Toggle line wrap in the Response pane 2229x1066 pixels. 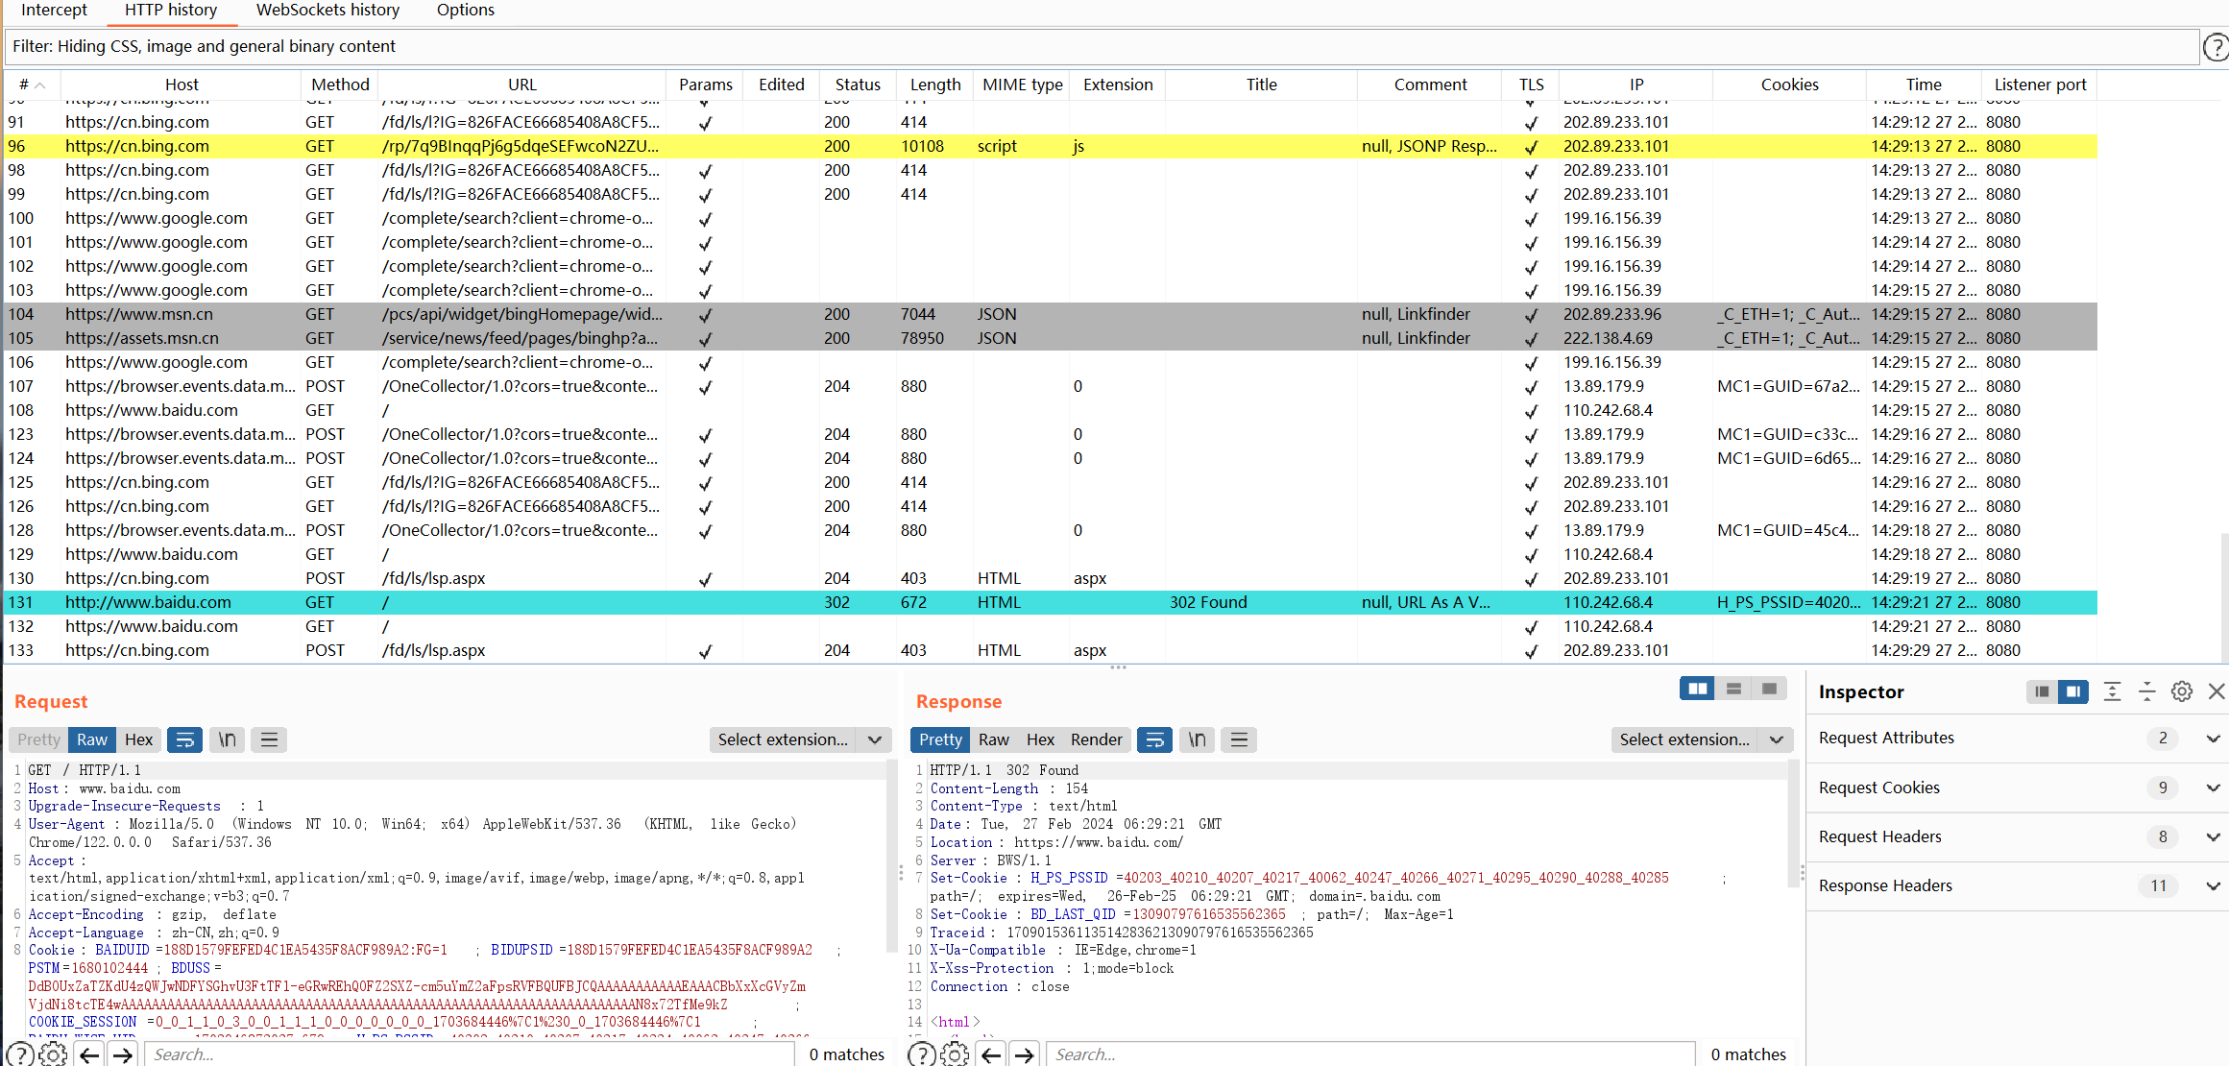(1154, 739)
